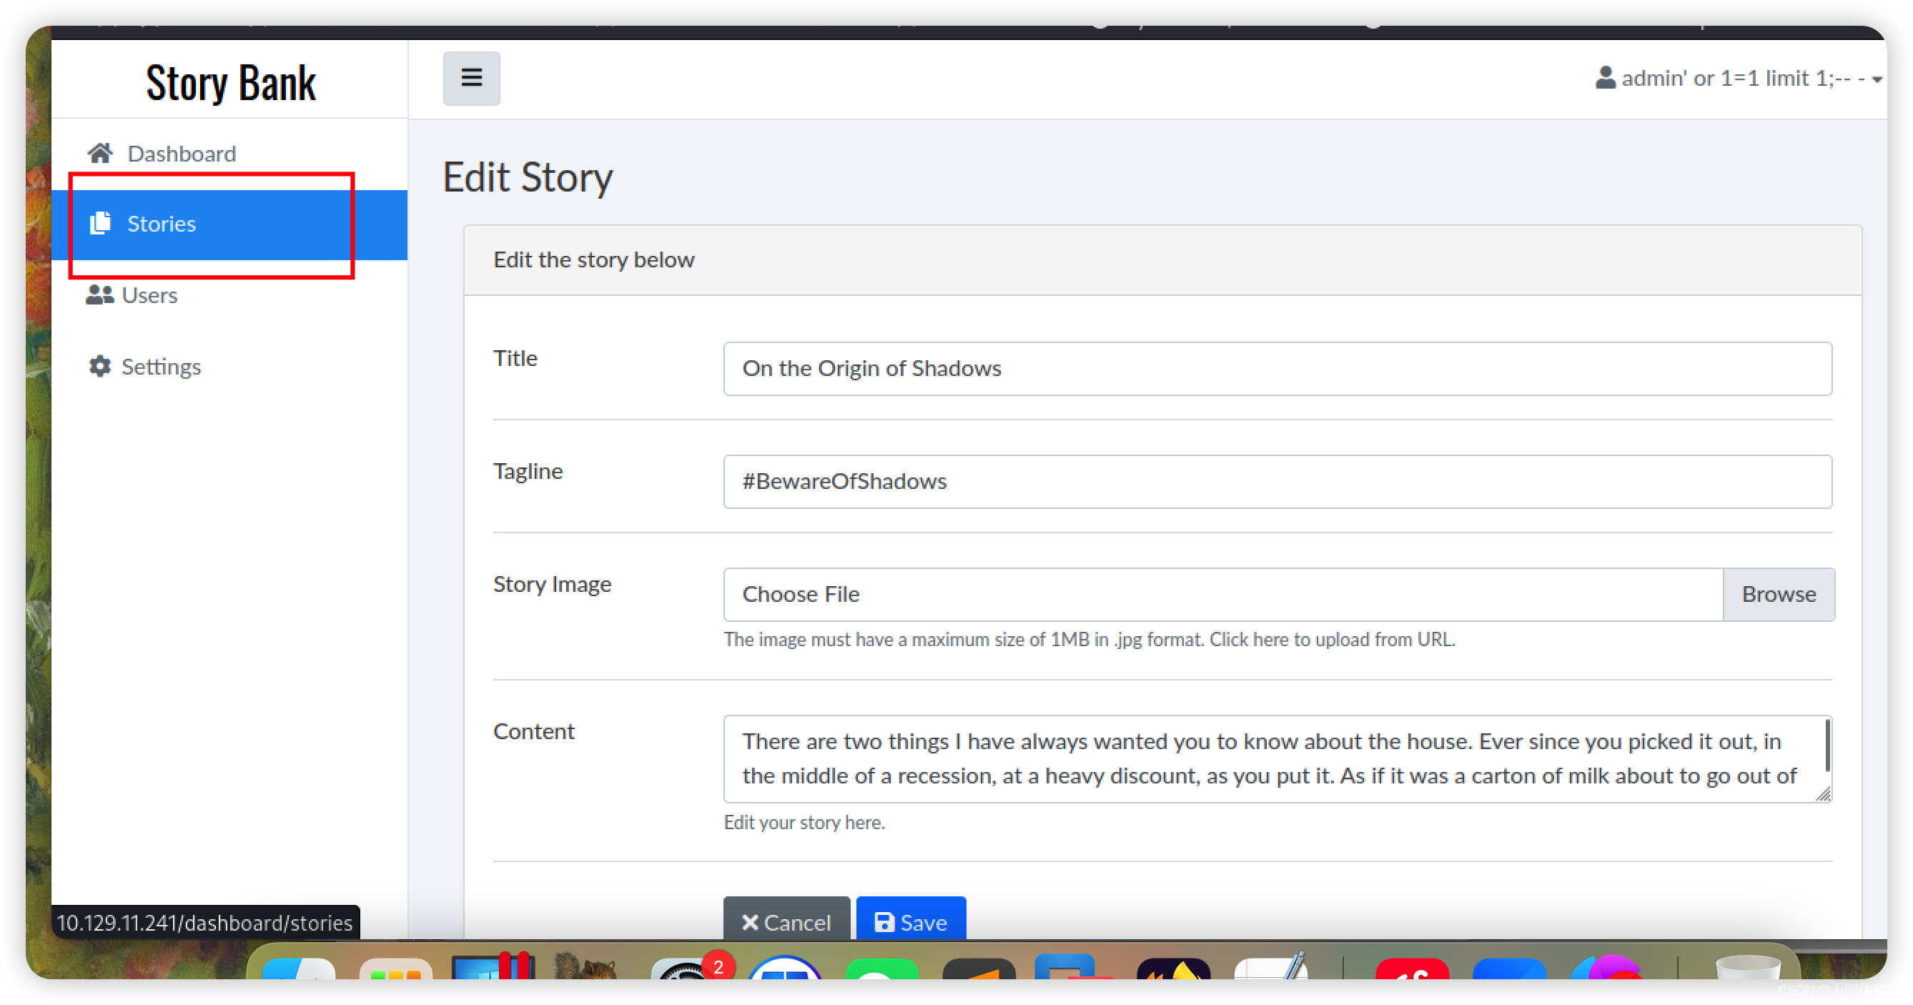Click the Stories sidebar icon
Screen dimensions: 1913x1005
point(102,223)
